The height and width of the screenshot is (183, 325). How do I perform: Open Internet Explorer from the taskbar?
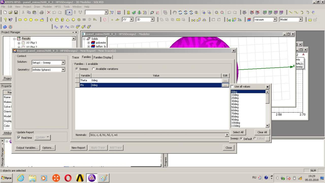click(21, 178)
